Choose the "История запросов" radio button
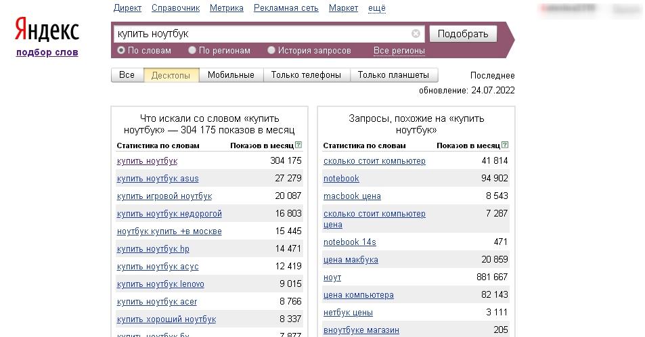Image resolution: width=645 pixels, height=337 pixels. tap(271, 50)
